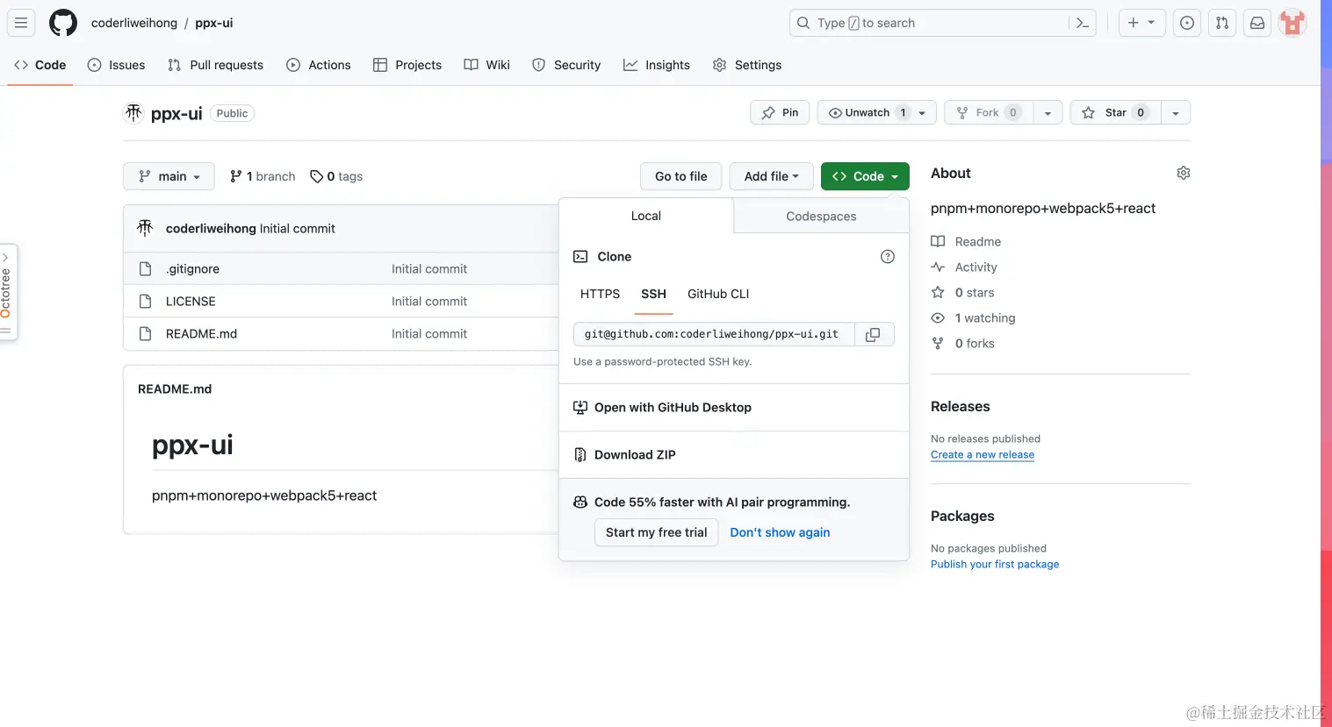Dismiss with Don't show again link
1332x727 pixels.
pyautogui.click(x=780, y=532)
